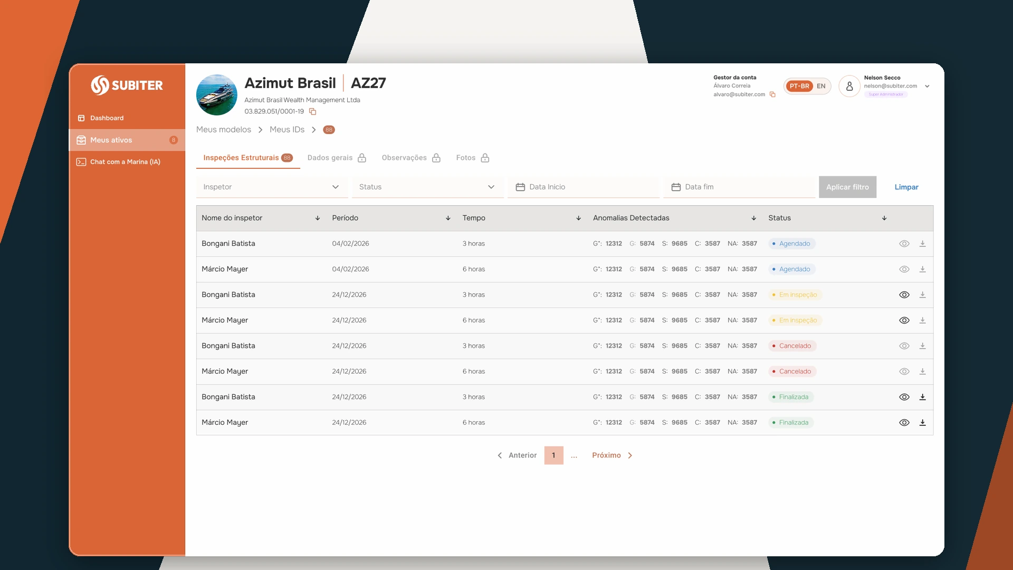Click the Data fim date field
The width and height of the screenshot is (1013, 570).
click(x=739, y=187)
